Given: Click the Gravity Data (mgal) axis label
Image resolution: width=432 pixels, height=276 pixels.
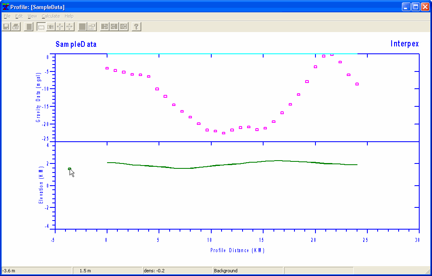Looking at the screenshot, I should pyautogui.click(x=38, y=98).
